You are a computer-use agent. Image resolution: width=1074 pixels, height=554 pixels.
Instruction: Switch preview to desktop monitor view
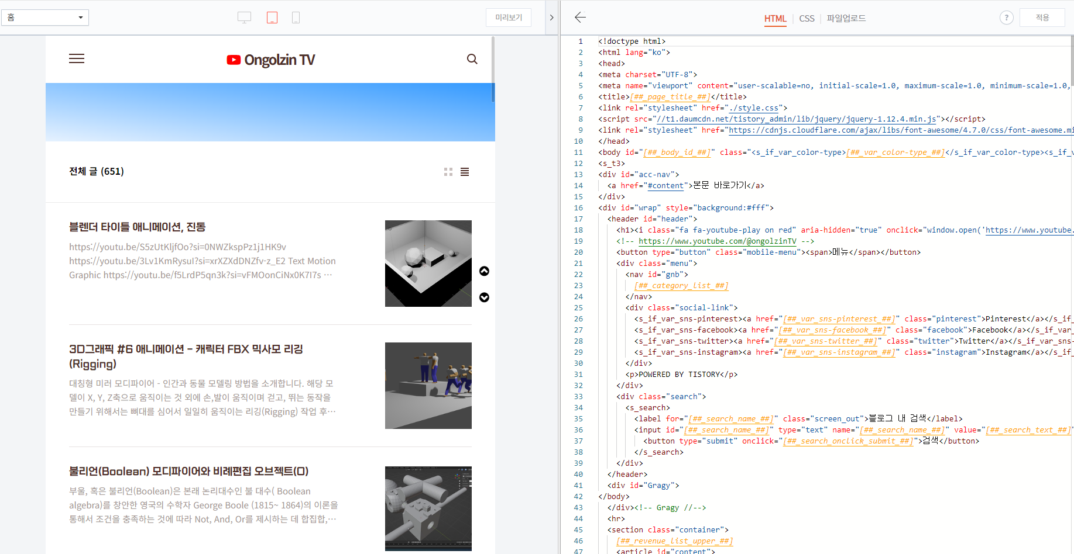pyautogui.click(x=244, y=18)
